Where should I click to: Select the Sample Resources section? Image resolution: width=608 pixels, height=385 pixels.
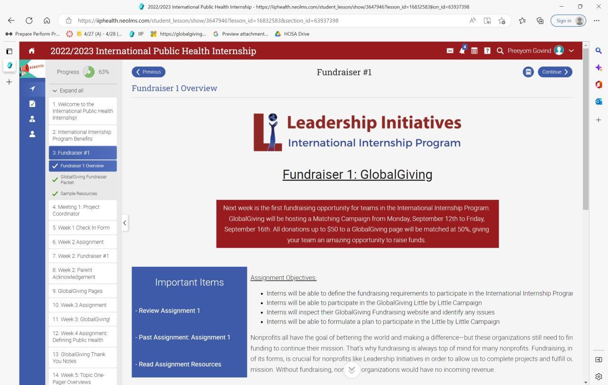[x=83, y=194]
